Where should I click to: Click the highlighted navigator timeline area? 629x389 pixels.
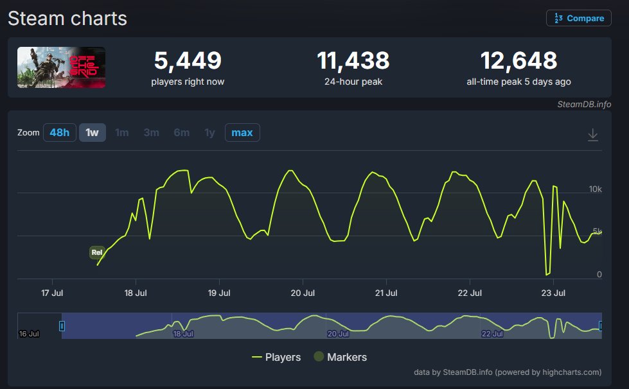[x=332, y=325]
